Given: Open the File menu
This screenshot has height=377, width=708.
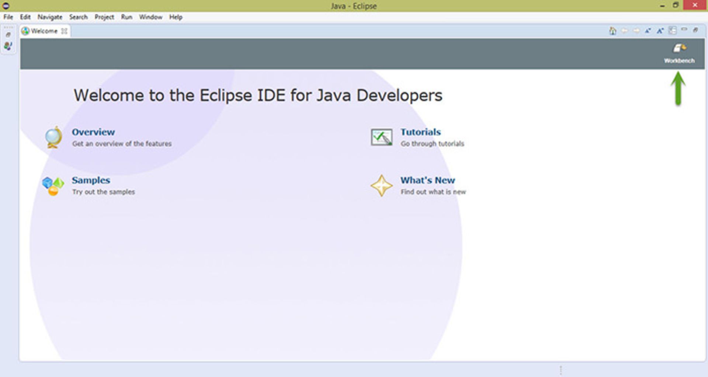Looking at the screenshot, I should tap(8, 17).
